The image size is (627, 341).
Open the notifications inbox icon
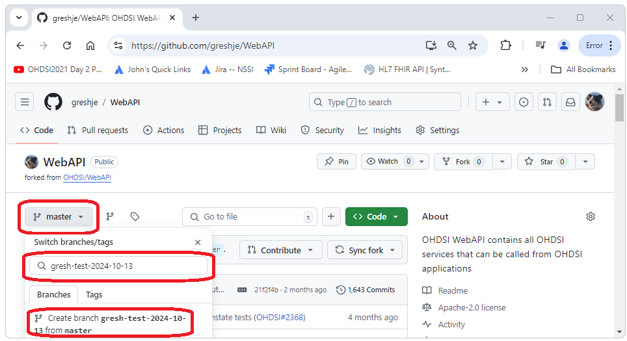tap(570, 102)
